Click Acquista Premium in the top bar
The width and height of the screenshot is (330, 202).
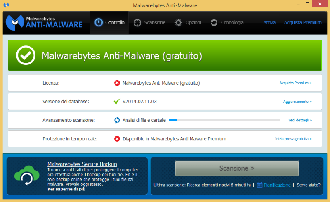coord(302,23)
